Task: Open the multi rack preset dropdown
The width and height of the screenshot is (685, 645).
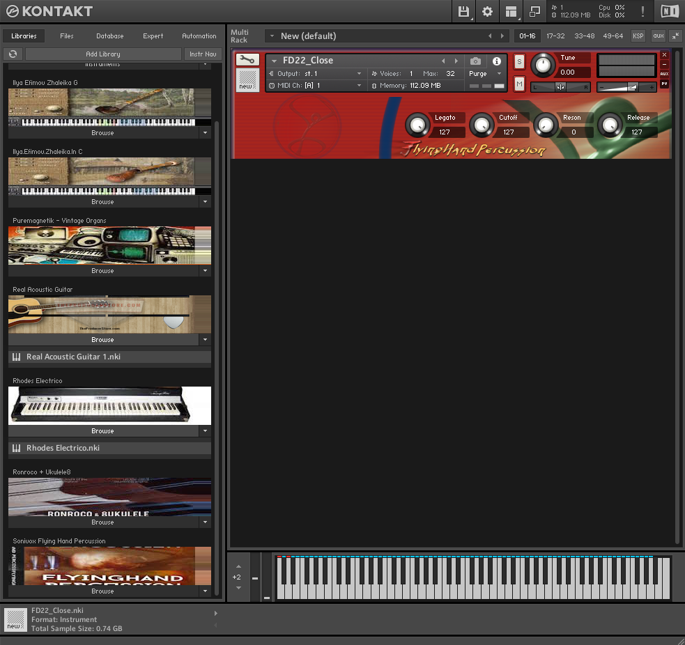Action: tap(272, 36)
